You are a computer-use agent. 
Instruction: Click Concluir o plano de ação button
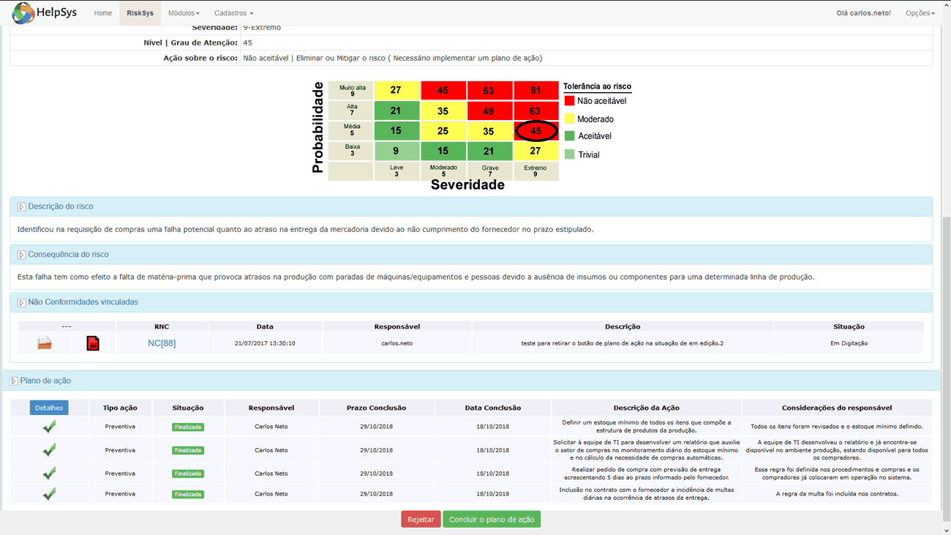tap(492, 520)
